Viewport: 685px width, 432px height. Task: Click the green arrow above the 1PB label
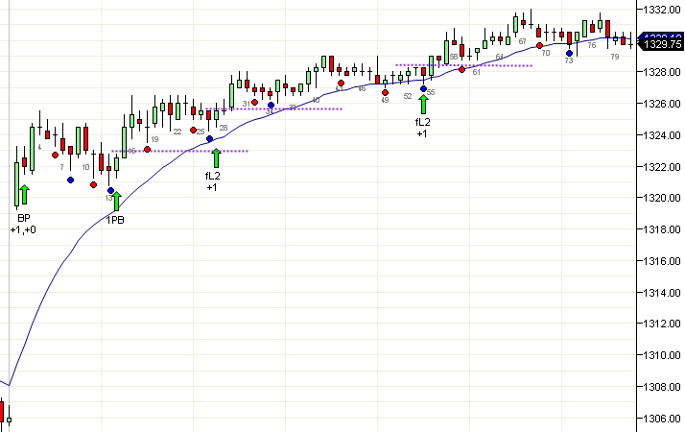(116, 201)
